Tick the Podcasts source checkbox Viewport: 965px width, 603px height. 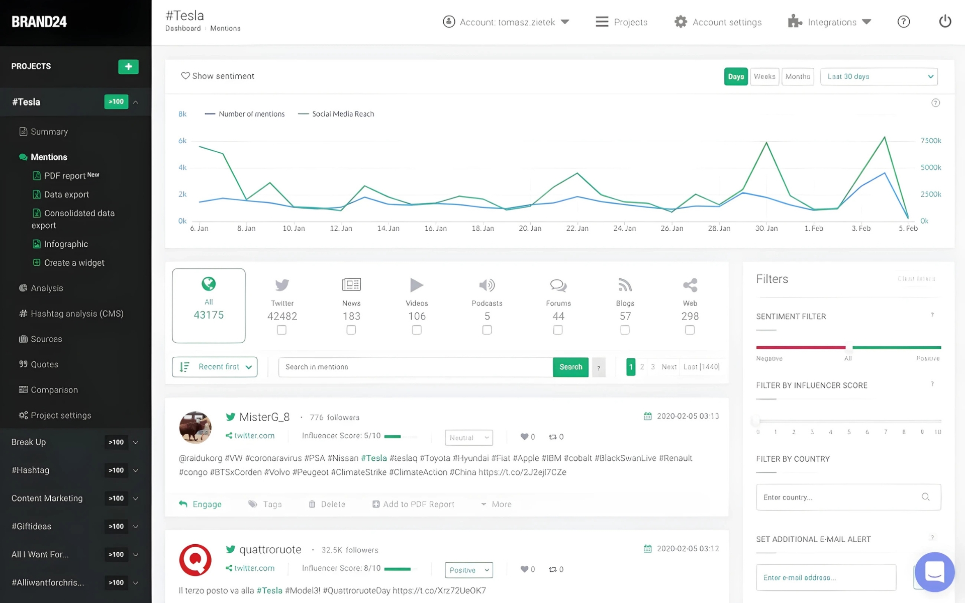[x=487, y=330]
